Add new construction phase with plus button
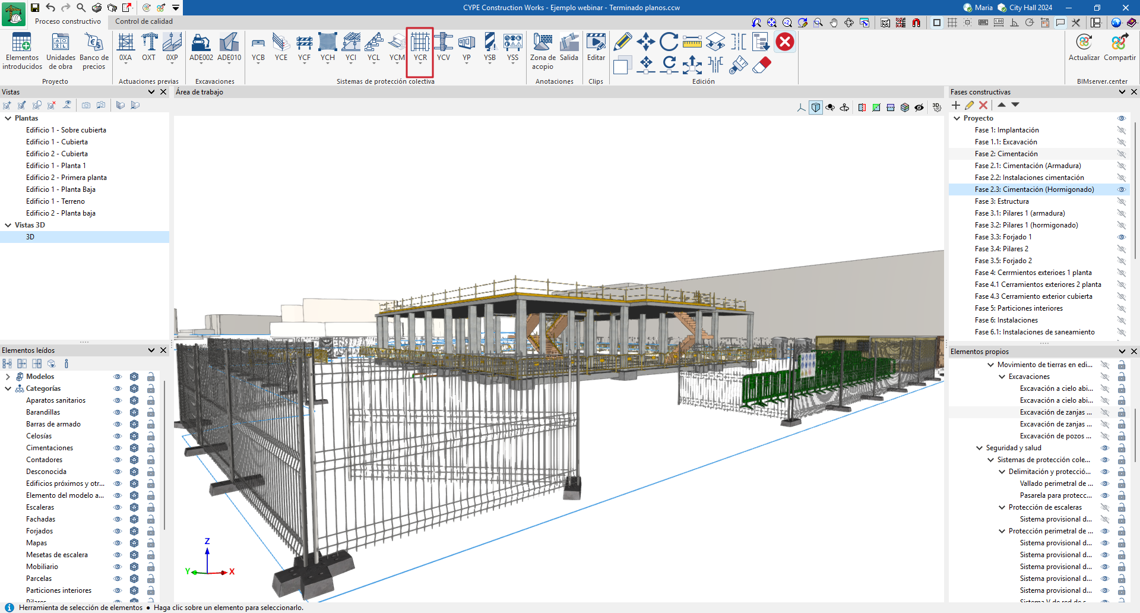This screenshot has height=613, width=1140. pyautogui.click(x=956, y=105)
